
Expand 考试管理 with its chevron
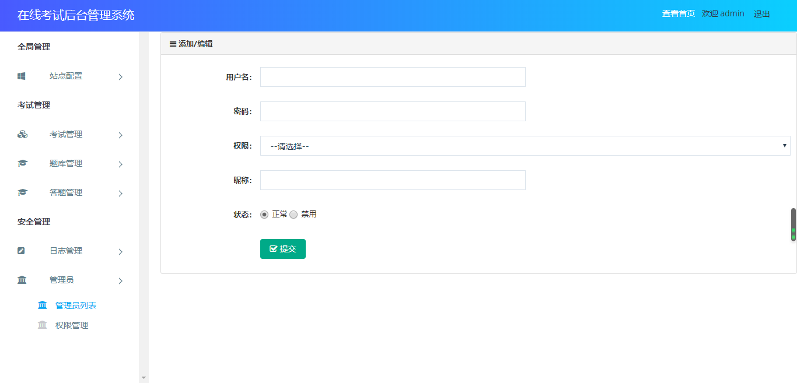(x=121, y=135)
